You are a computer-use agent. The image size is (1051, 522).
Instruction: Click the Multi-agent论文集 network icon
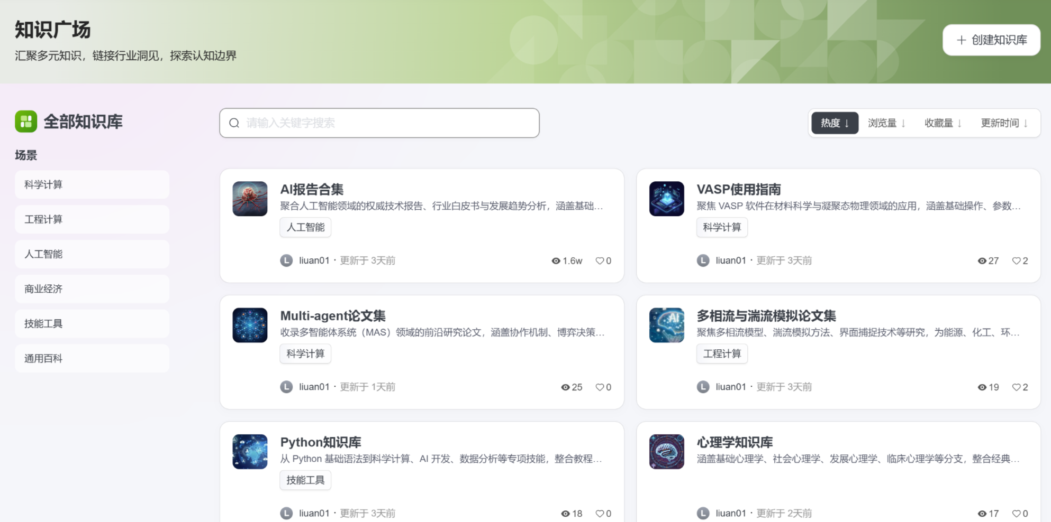click(x=250, y=325)
